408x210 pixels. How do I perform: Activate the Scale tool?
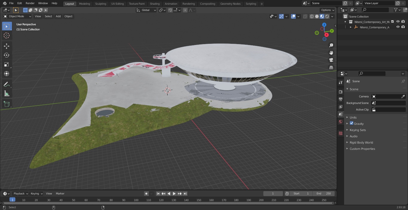click(x=7, y=64)
